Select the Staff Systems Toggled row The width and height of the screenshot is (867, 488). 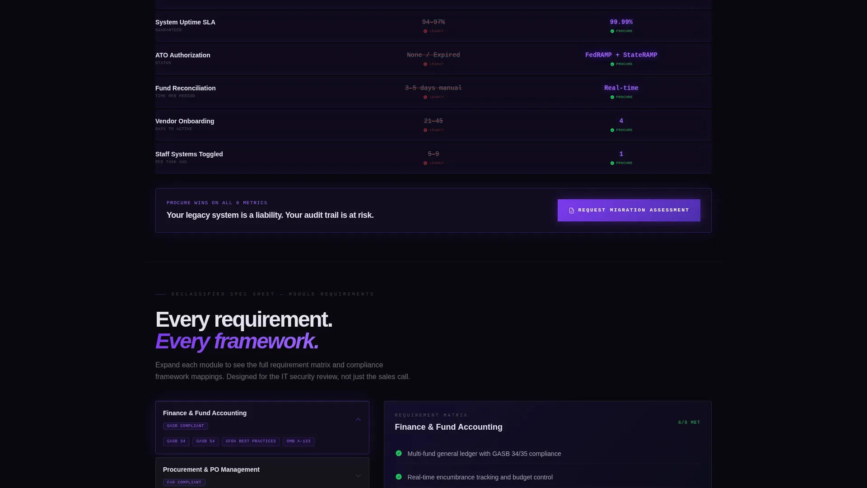[x=433, y=157]
